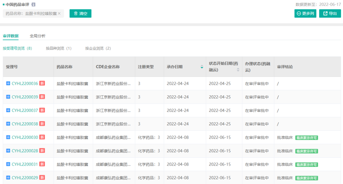Open the CYHL2200028 acceptance number link
The image size is (343, 184).
click(x=25, y=151)
